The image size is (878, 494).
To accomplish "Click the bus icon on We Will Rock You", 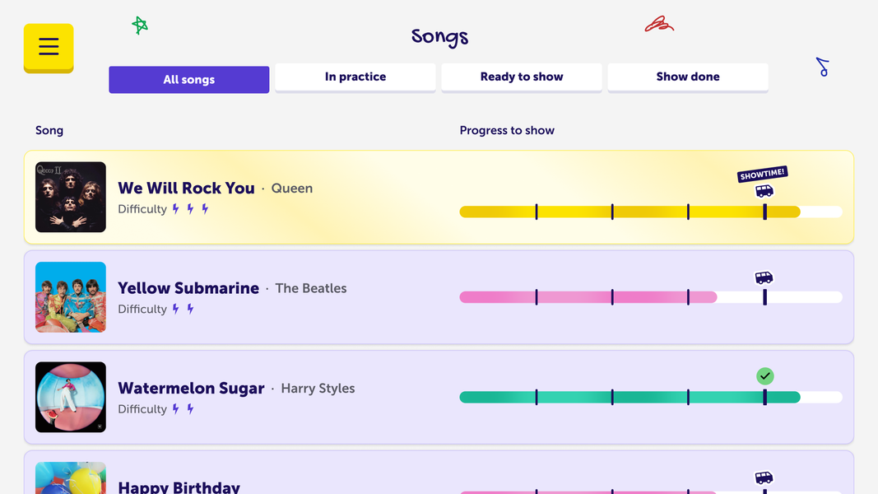I will (x=764, y=191).
